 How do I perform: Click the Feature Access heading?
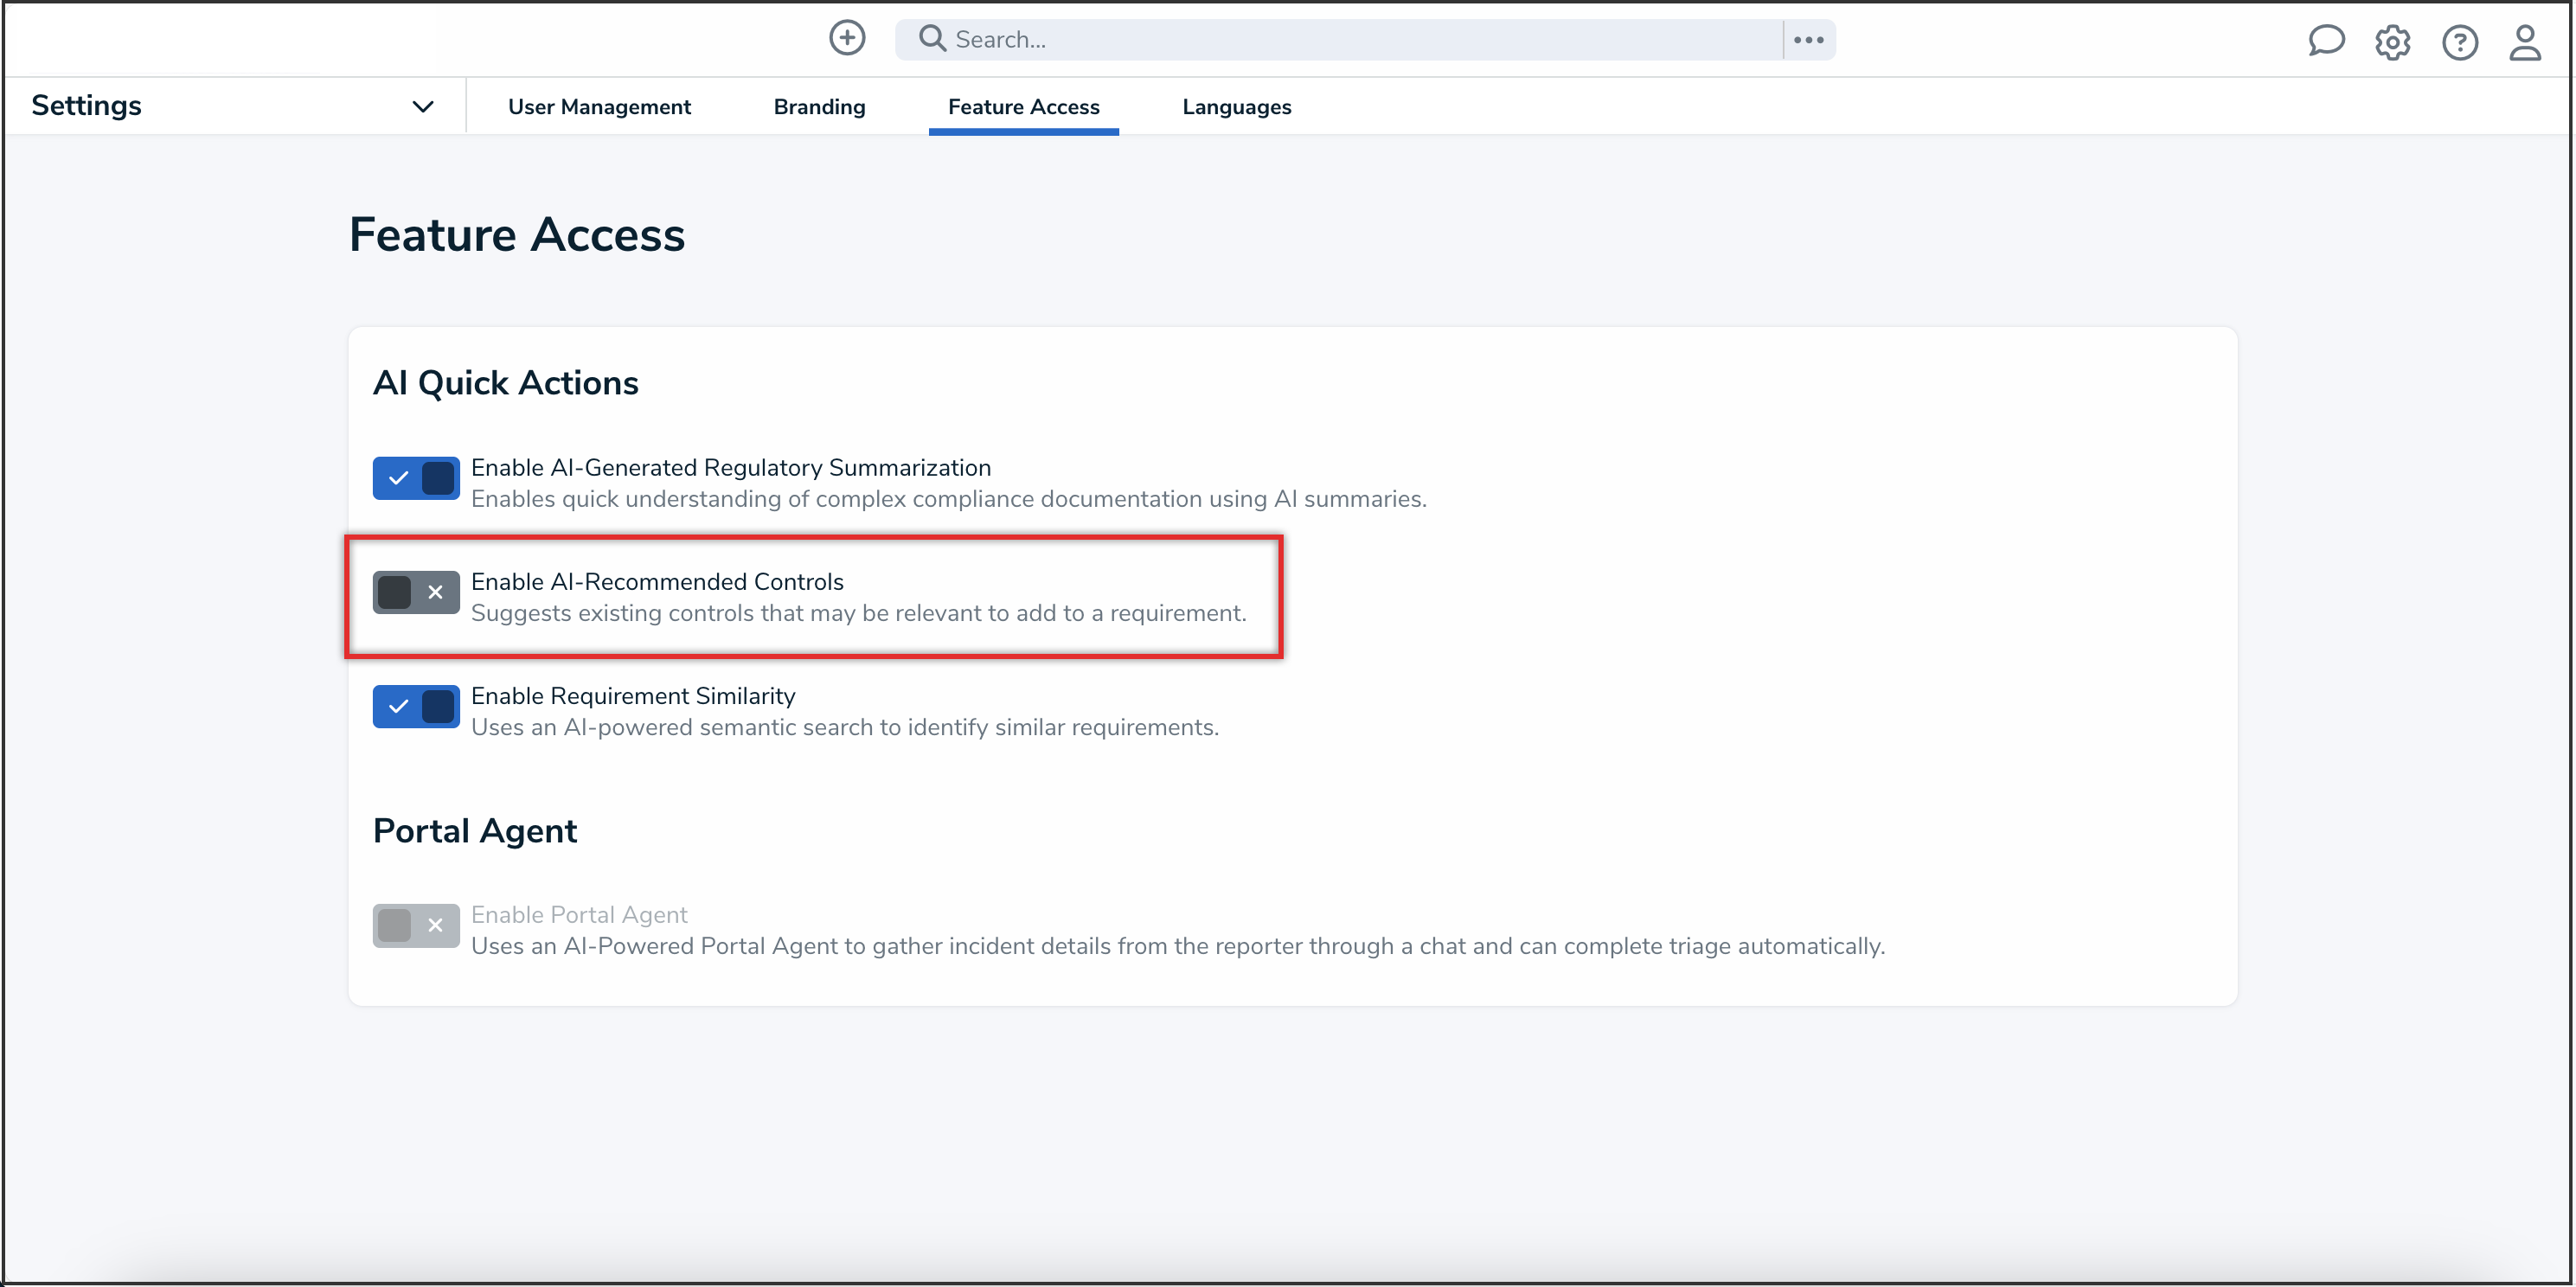[516, 234]
